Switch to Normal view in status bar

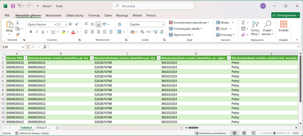(234, 133)
